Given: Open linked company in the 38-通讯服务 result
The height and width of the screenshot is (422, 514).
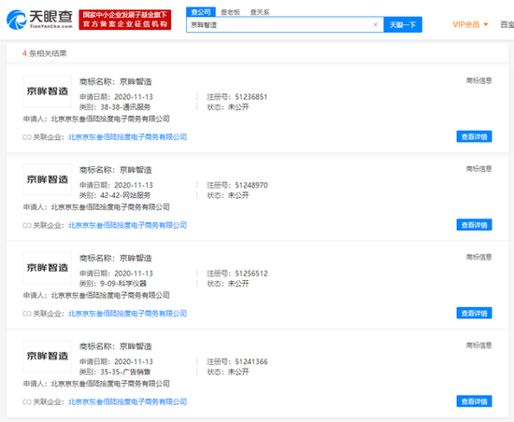Looking at the screenshot, I should coord(127,137).
